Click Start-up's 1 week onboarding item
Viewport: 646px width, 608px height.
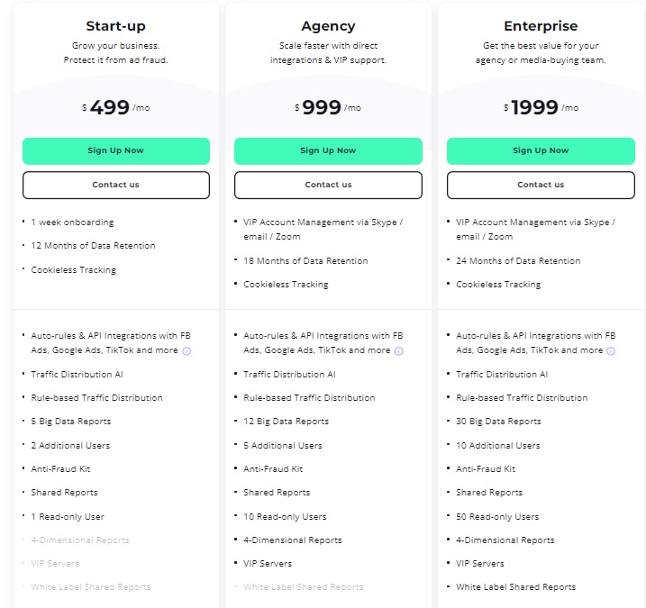(x=72, y=222)
